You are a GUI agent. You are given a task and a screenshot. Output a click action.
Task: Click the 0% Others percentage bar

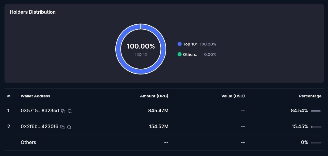316,143
